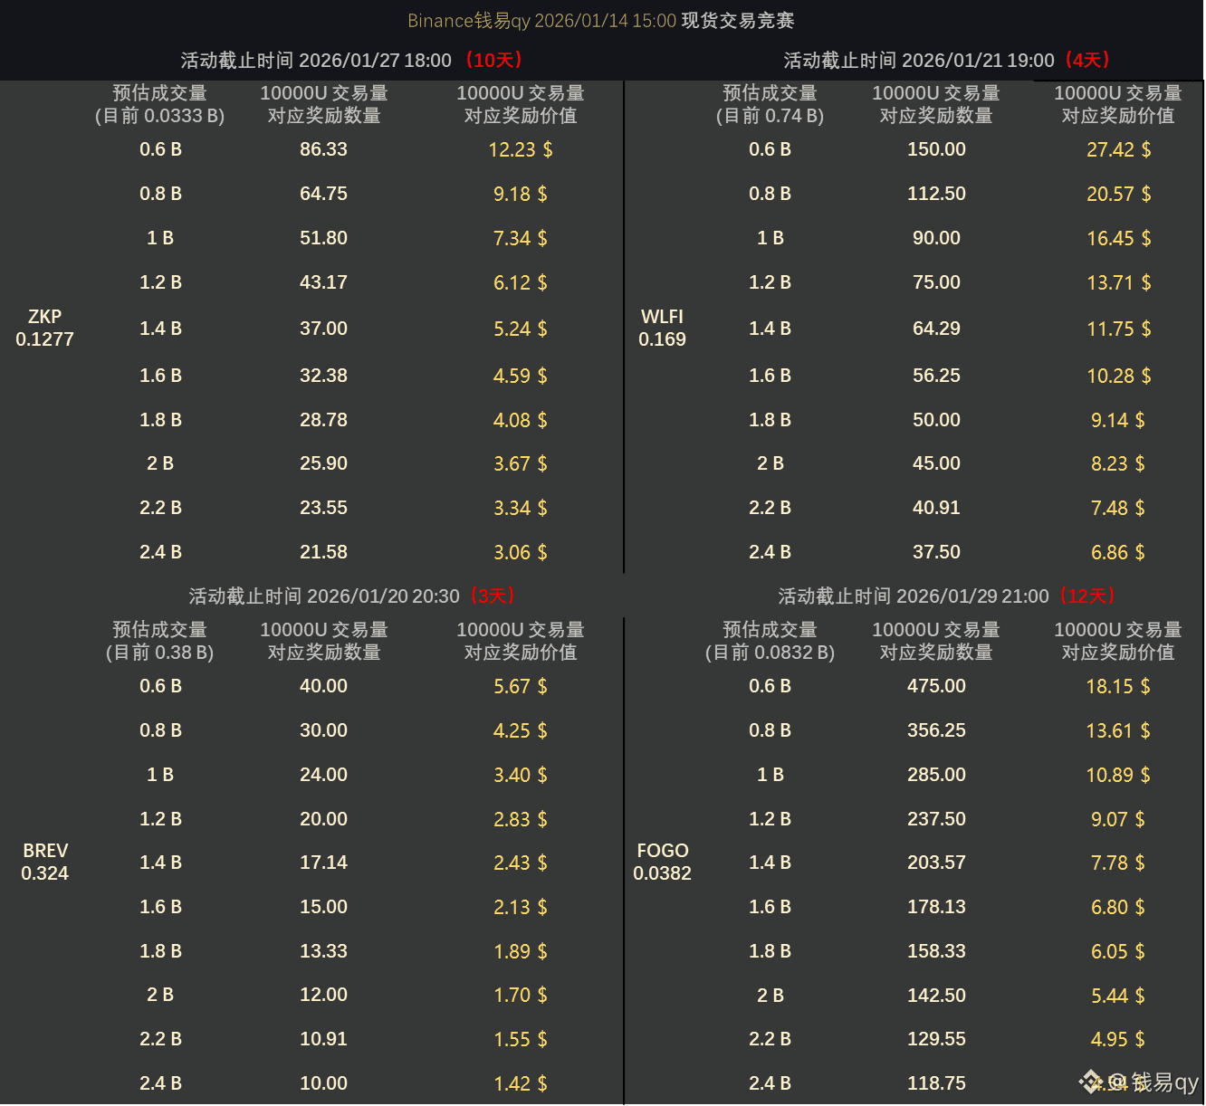Select BREV reward quantity '40.00'
1206x1106 pixels.
(323, 686)
